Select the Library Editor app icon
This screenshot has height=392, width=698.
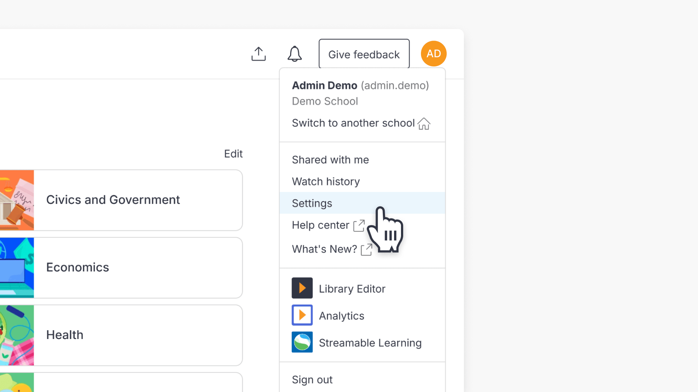302,288
